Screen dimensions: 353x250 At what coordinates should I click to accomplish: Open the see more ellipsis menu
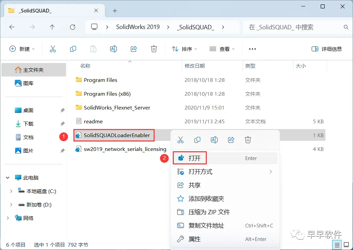[252, 49]
